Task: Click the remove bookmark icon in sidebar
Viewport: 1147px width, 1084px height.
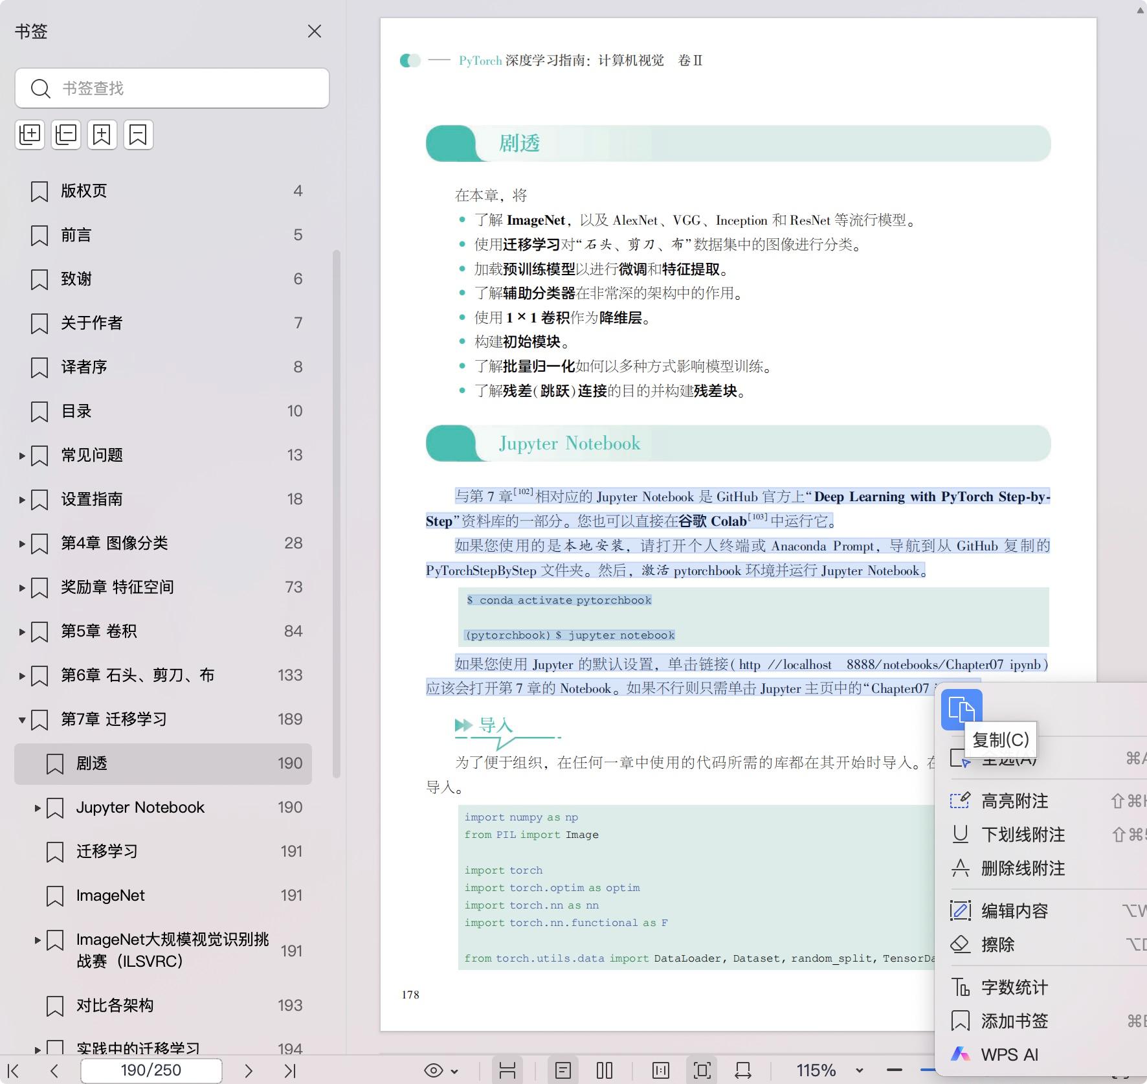Action: (139, 135)
